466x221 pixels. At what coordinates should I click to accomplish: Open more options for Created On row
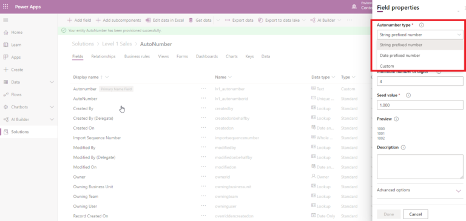(x=203, y=128)
